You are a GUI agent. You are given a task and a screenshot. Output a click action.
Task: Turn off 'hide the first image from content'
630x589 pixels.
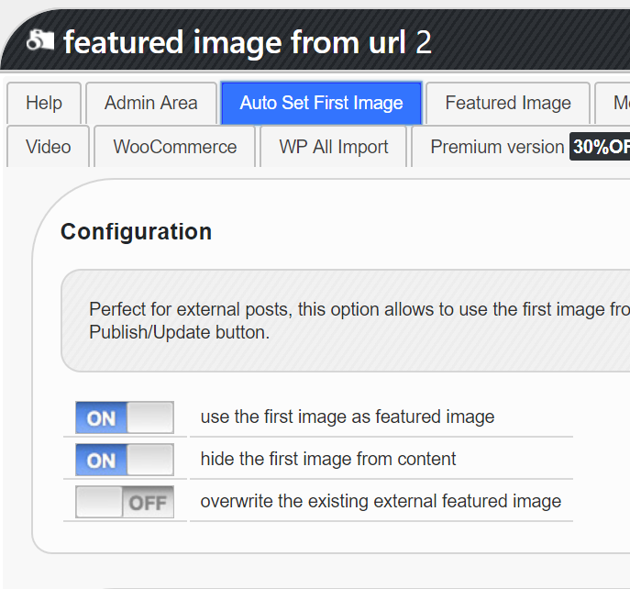click(125, 460)
